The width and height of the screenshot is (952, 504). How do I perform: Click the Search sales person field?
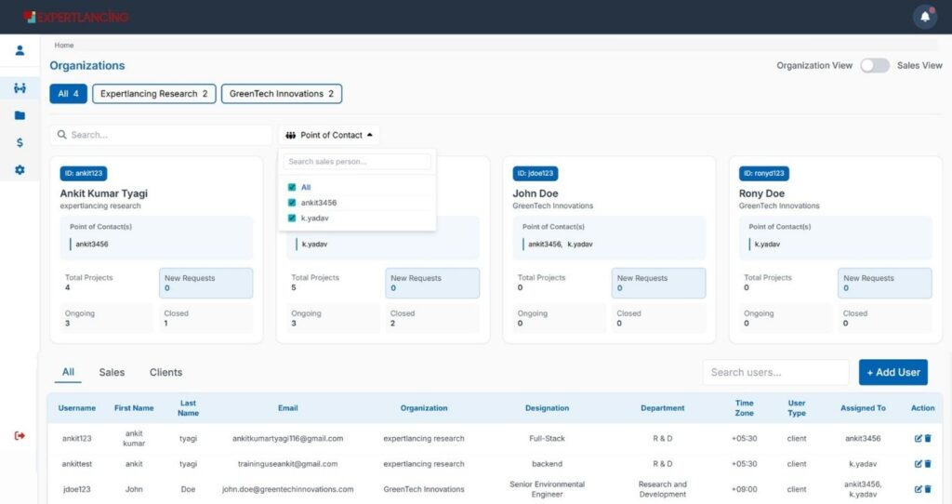point(357,162)
